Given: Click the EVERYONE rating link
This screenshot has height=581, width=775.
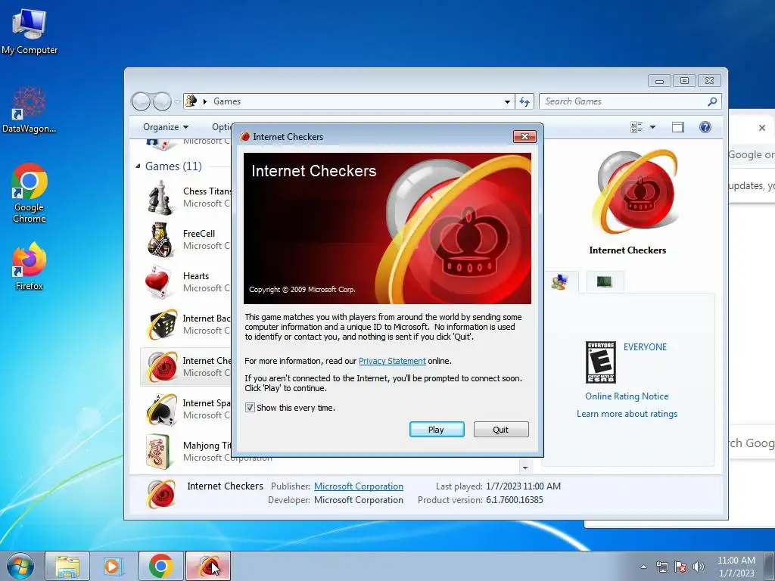Looking at the screenshot, I should (645, 346).
